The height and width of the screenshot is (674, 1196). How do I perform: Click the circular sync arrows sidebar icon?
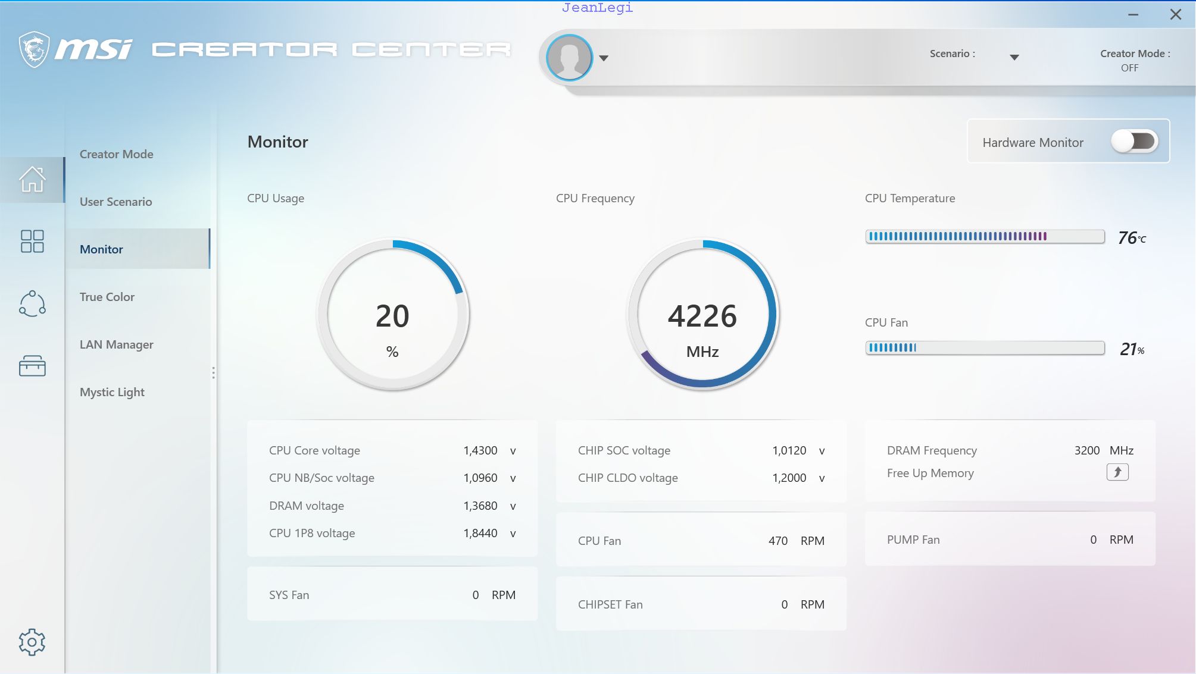(x=32, y=303)
